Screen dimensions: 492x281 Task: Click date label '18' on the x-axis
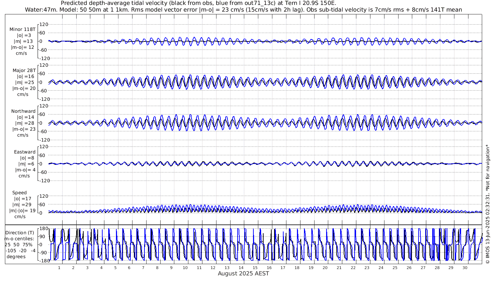(297, 268)
